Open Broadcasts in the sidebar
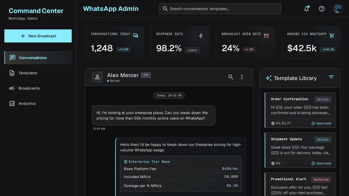This screenshot has height=196, width=349. 38,88
